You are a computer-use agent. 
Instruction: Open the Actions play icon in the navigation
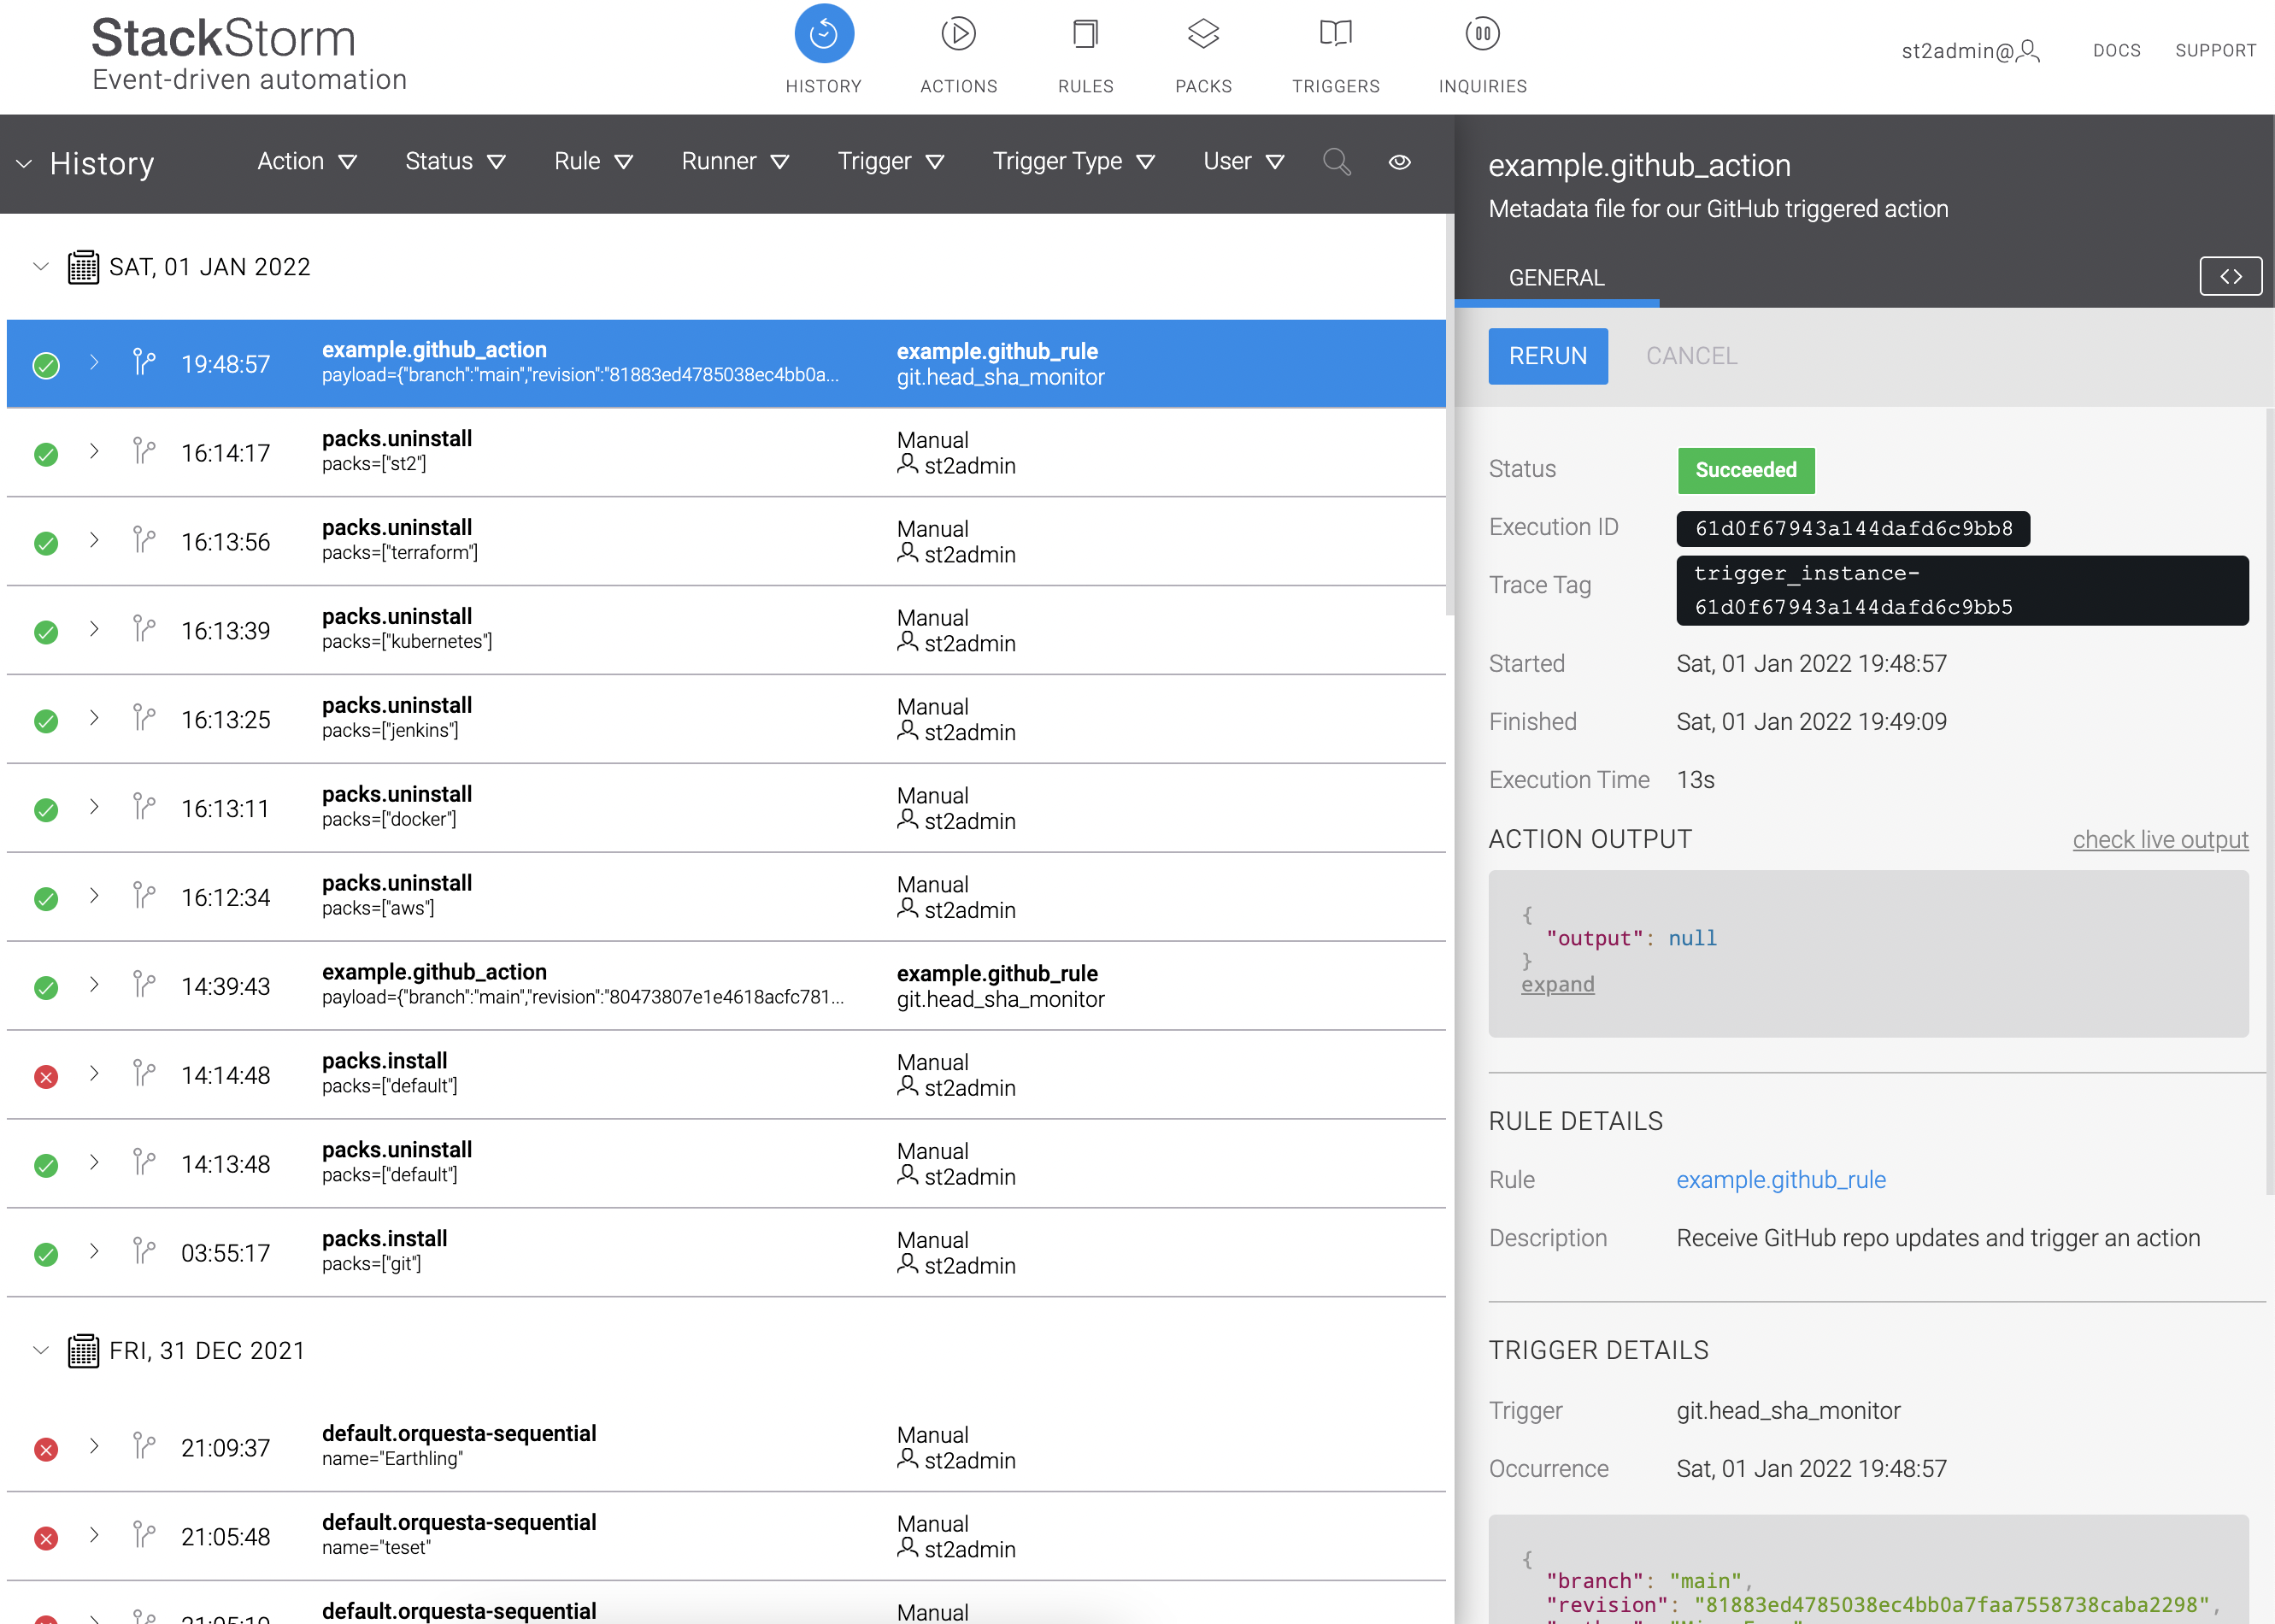[957, 34]
